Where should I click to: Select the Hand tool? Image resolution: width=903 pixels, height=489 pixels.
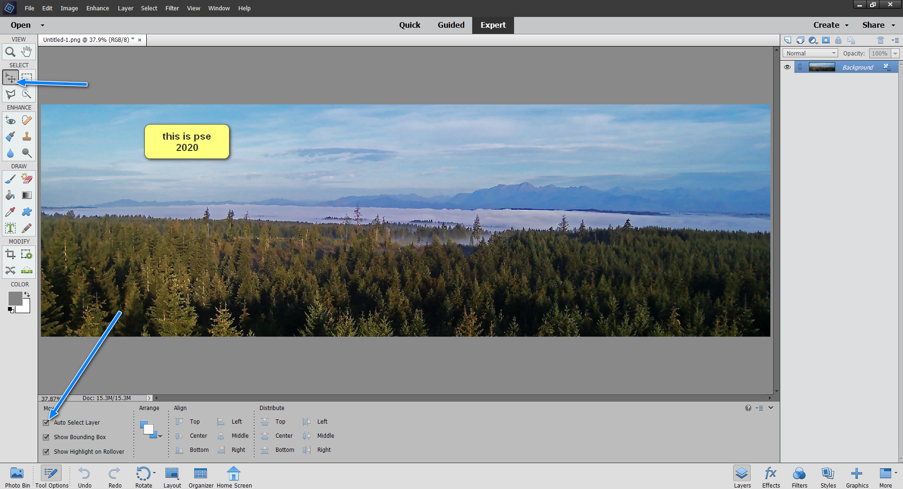[x=27, y=52]
